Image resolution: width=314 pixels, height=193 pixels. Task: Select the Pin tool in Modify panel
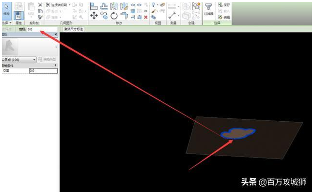[146, 11]
